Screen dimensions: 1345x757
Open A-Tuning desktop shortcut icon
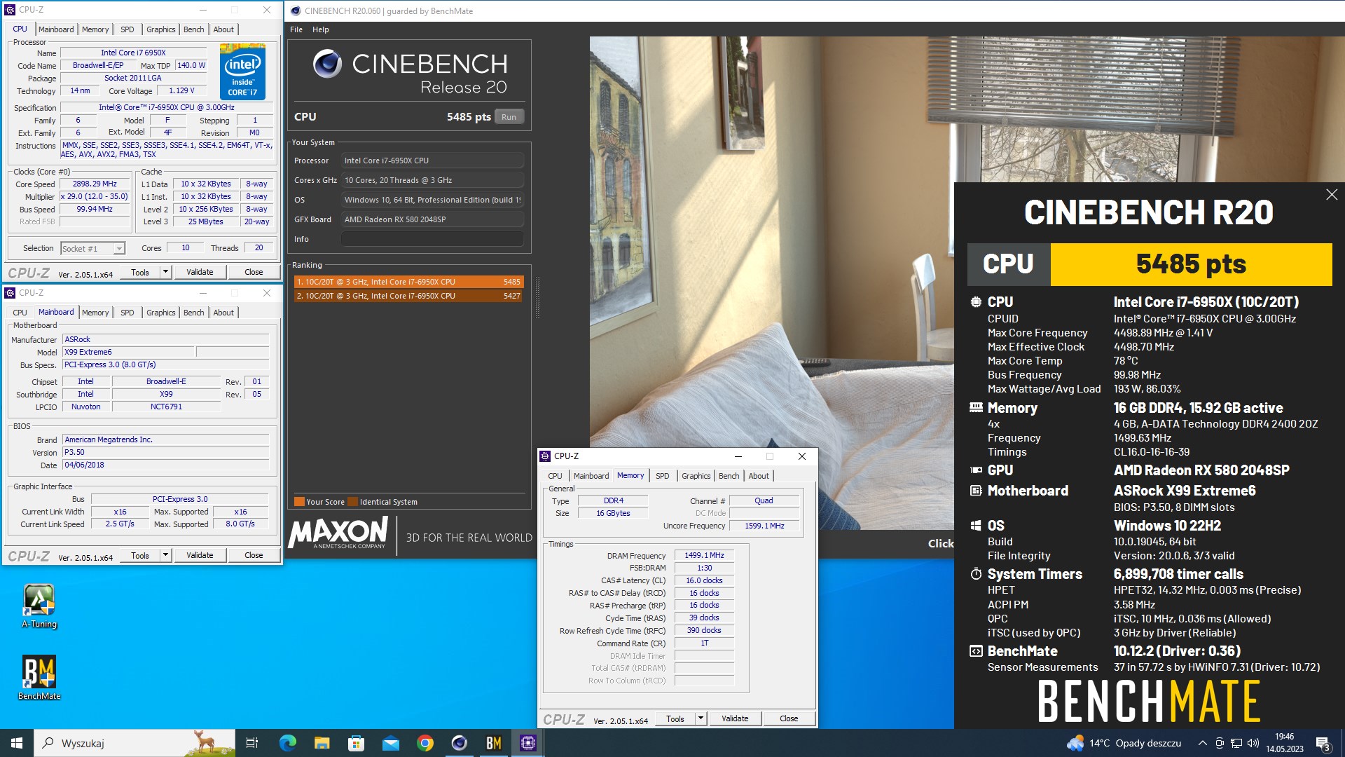coord(39,606)
